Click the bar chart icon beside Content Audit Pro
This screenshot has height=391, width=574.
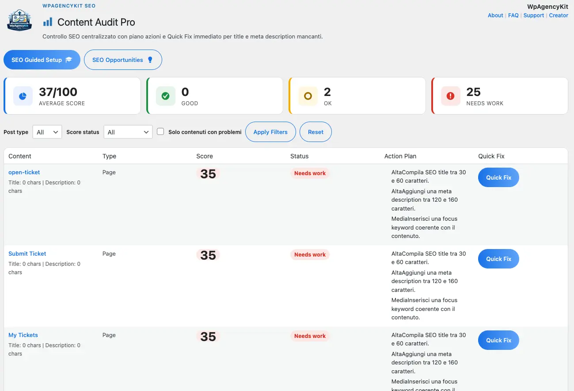click(48, 22)
